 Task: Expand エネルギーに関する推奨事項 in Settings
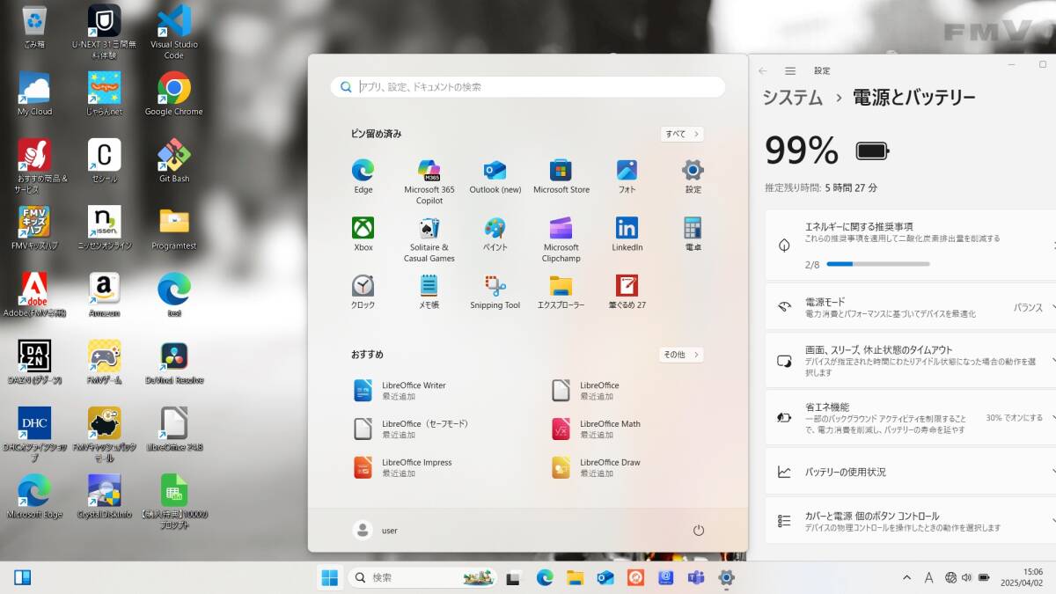click(910, 245)
